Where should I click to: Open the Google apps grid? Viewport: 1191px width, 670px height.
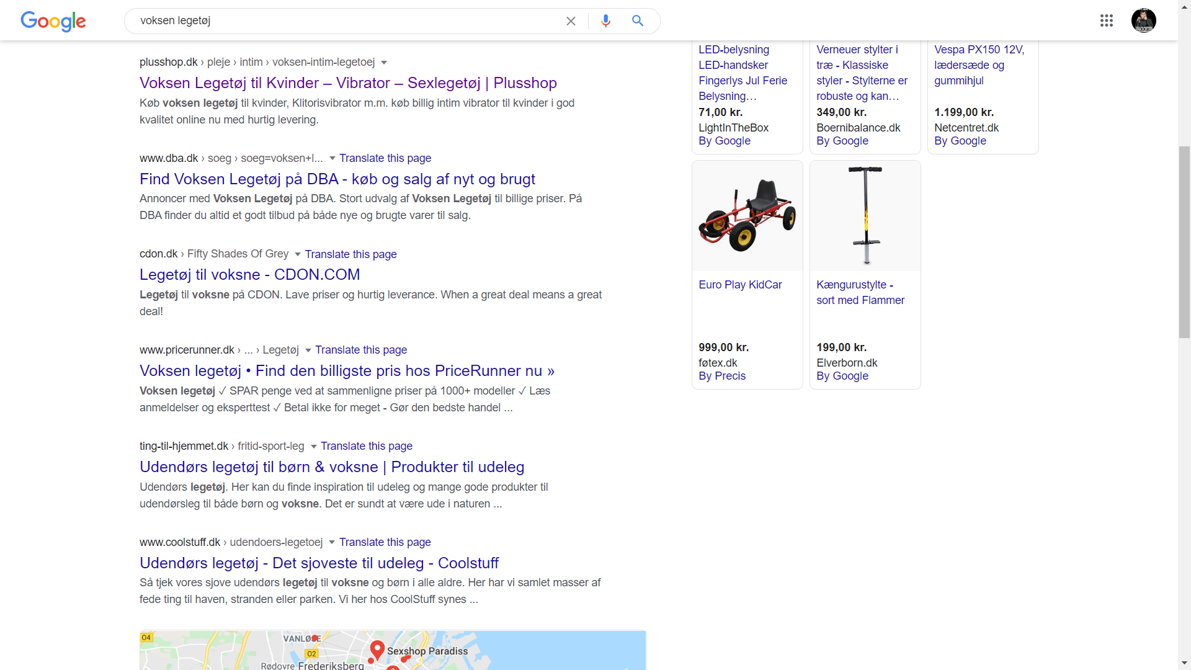click(x=1107, y=21)
